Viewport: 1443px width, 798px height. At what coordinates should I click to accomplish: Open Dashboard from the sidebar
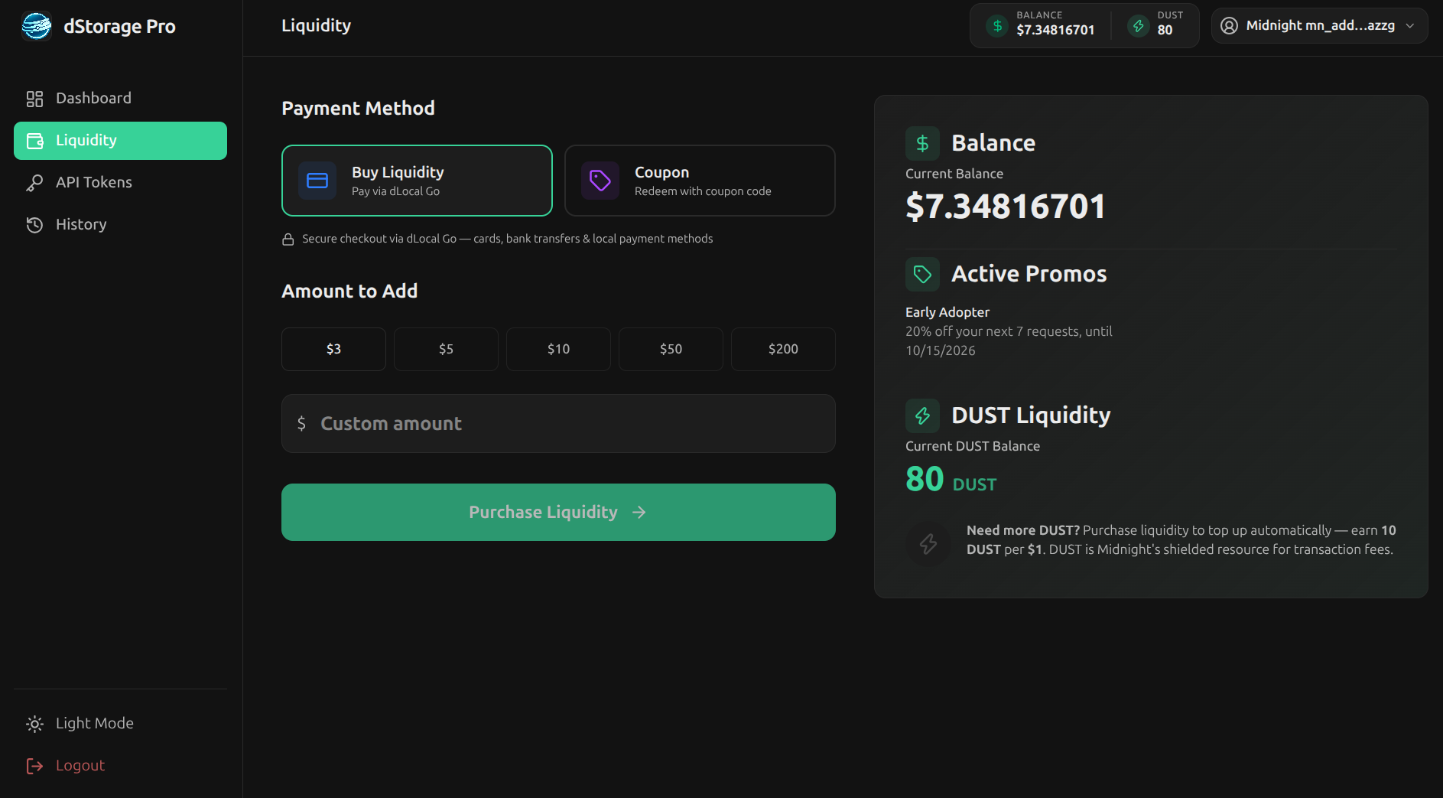[x=120, y=99]
